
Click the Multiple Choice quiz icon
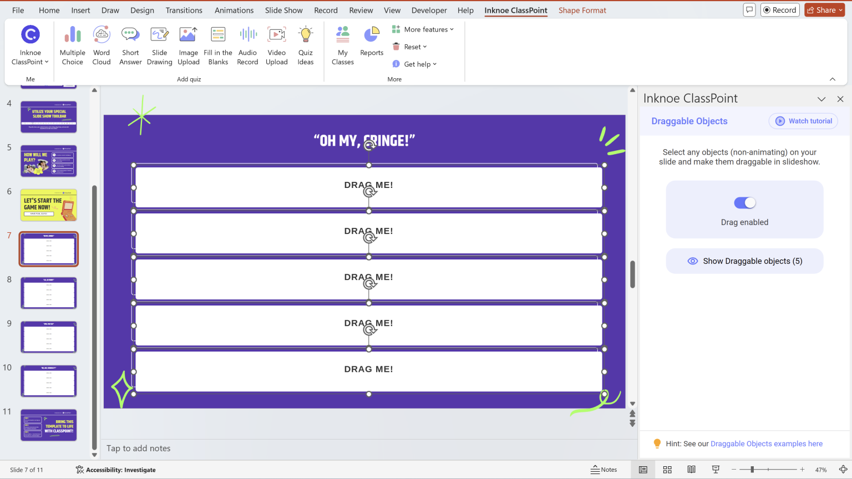click(72, 36)
